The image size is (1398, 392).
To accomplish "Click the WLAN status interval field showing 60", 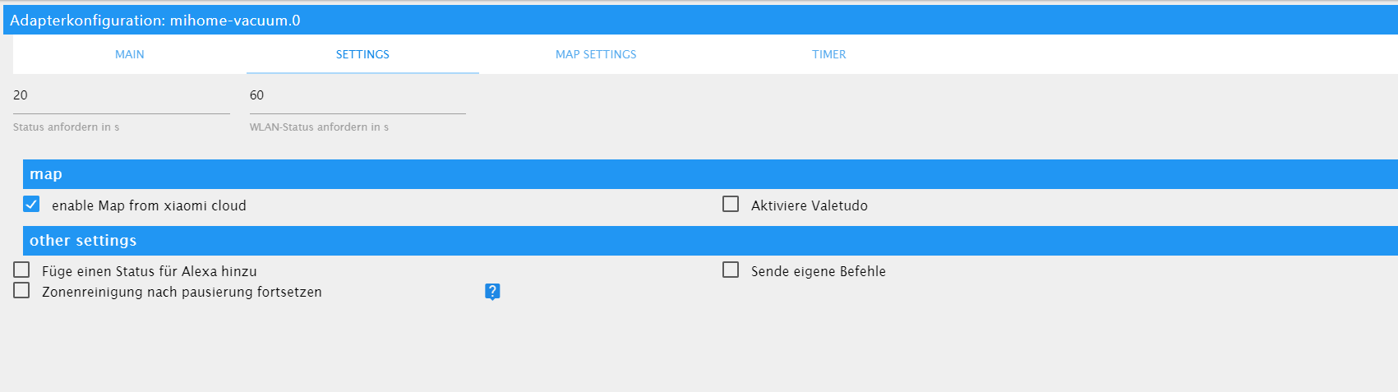I will tap(358, 96).
